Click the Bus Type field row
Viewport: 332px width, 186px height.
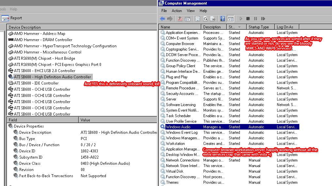click(x=27, y=138)
